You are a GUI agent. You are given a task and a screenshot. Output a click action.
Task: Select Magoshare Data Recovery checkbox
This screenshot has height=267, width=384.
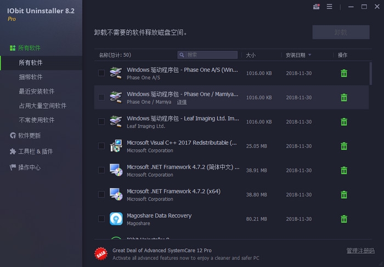(101, 219)
